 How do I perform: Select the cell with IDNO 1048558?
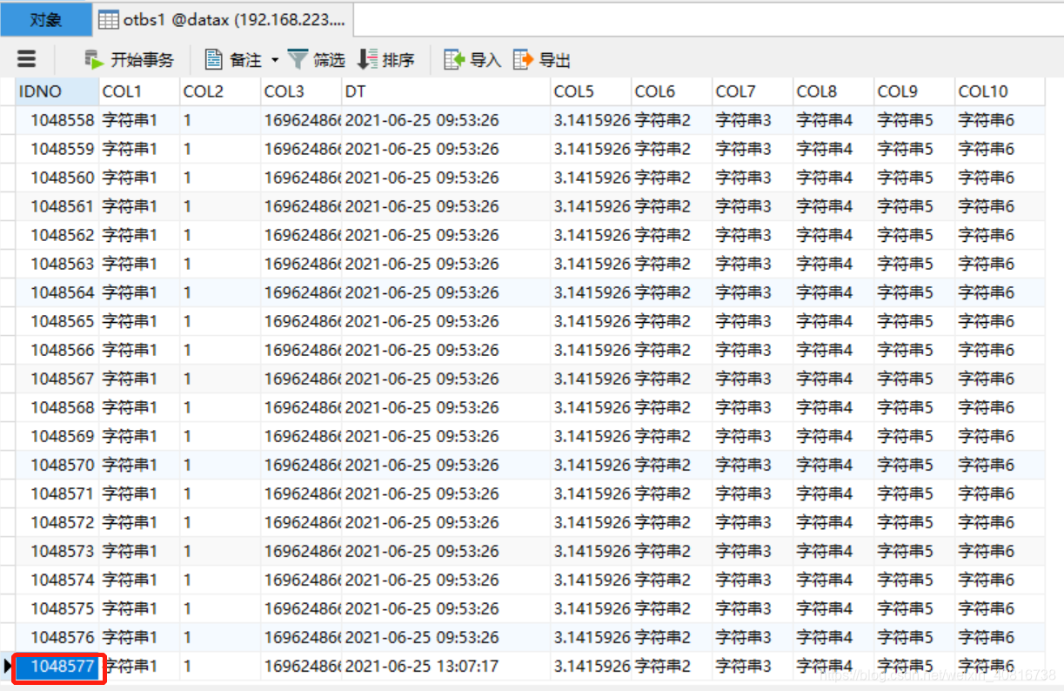point(57,120)
